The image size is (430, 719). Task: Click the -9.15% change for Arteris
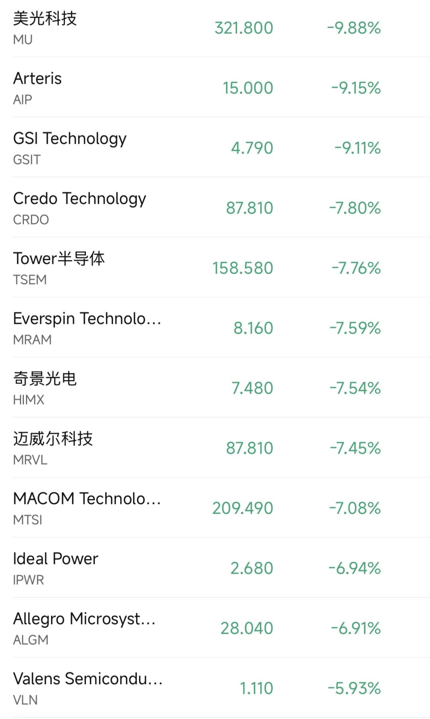coord(356,88)
